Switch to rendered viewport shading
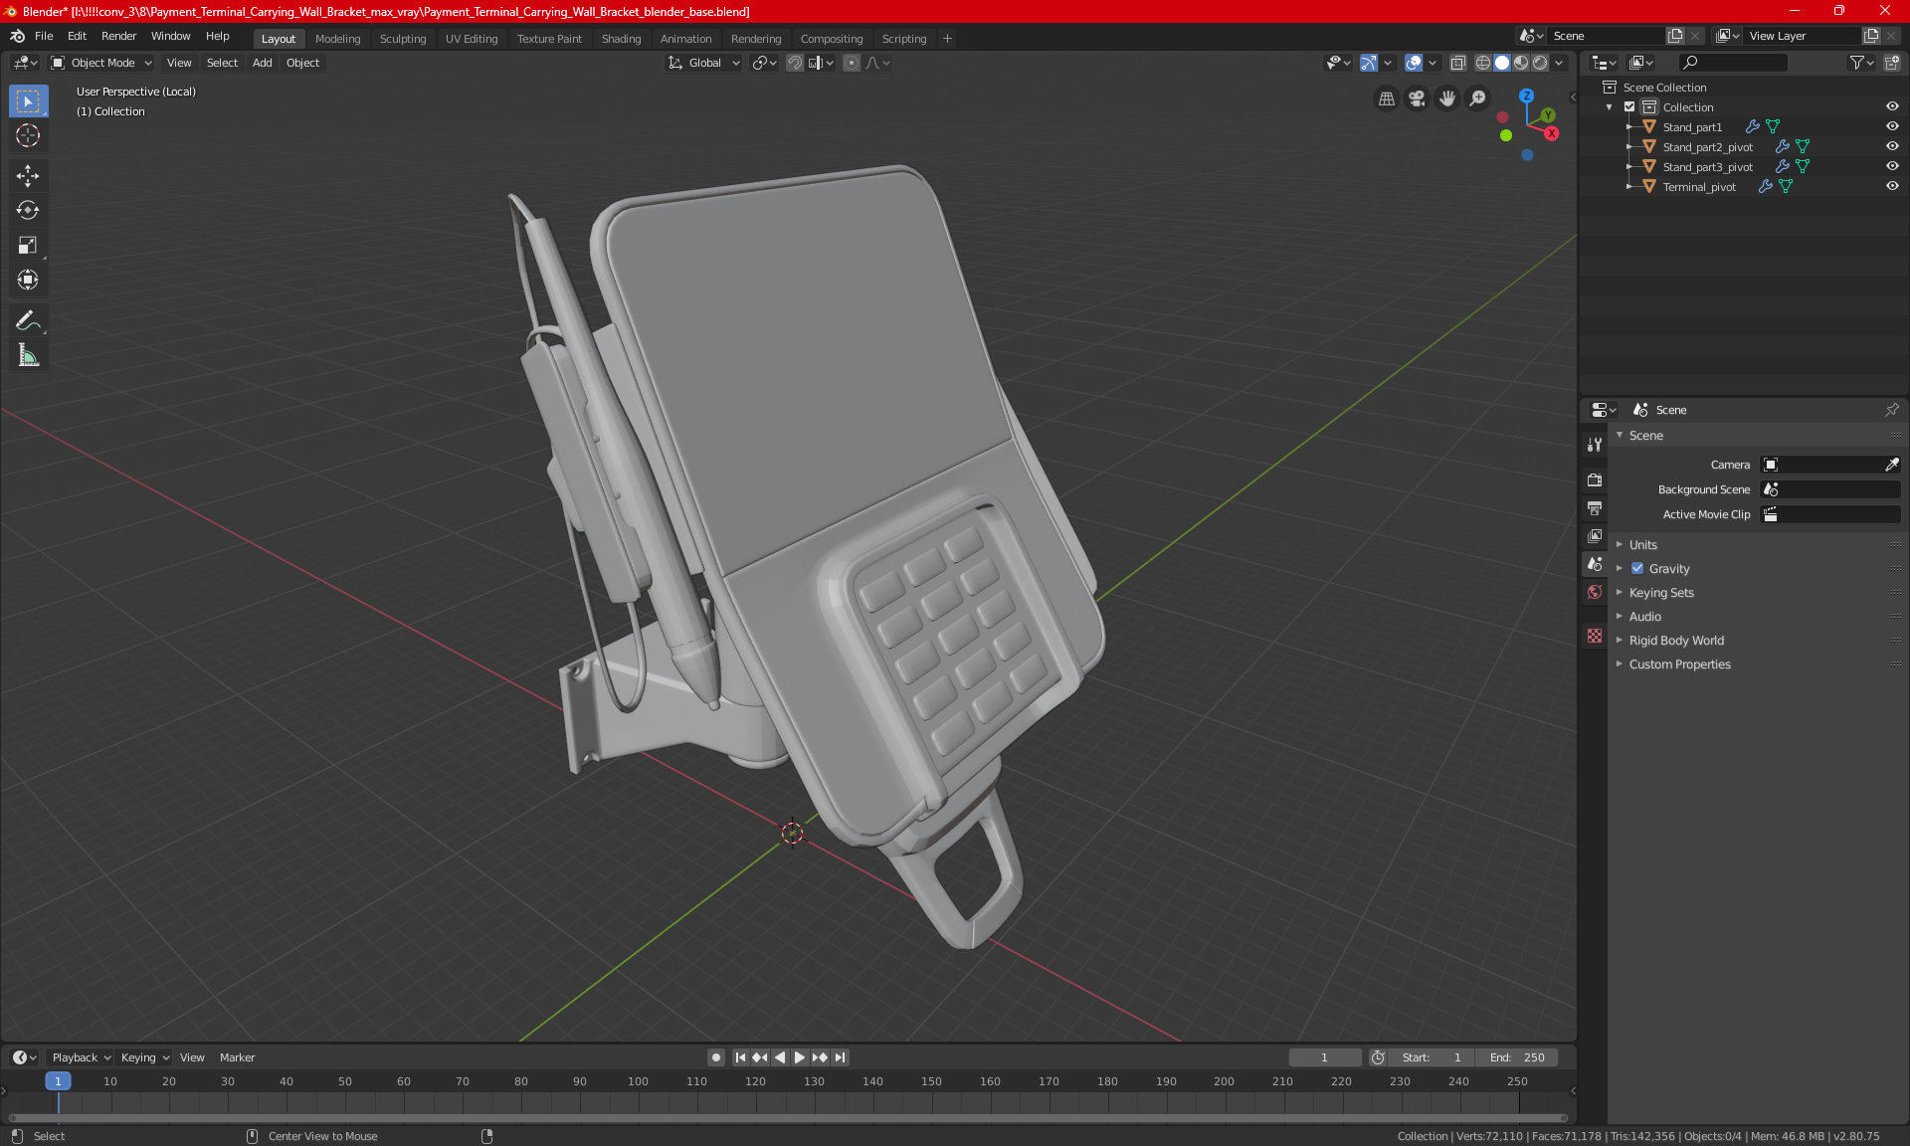This screenshot has height=1146, width=1910. click(x=1540, y=63)
